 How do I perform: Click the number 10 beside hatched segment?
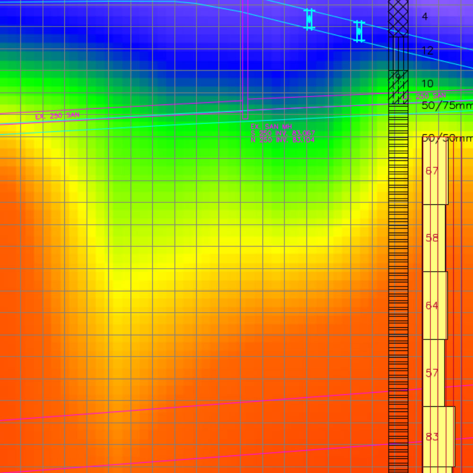coord(427,84)
